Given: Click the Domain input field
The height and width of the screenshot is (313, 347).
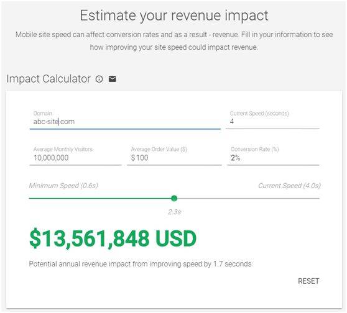Looking at the screenshot, I should coord(125,122).
